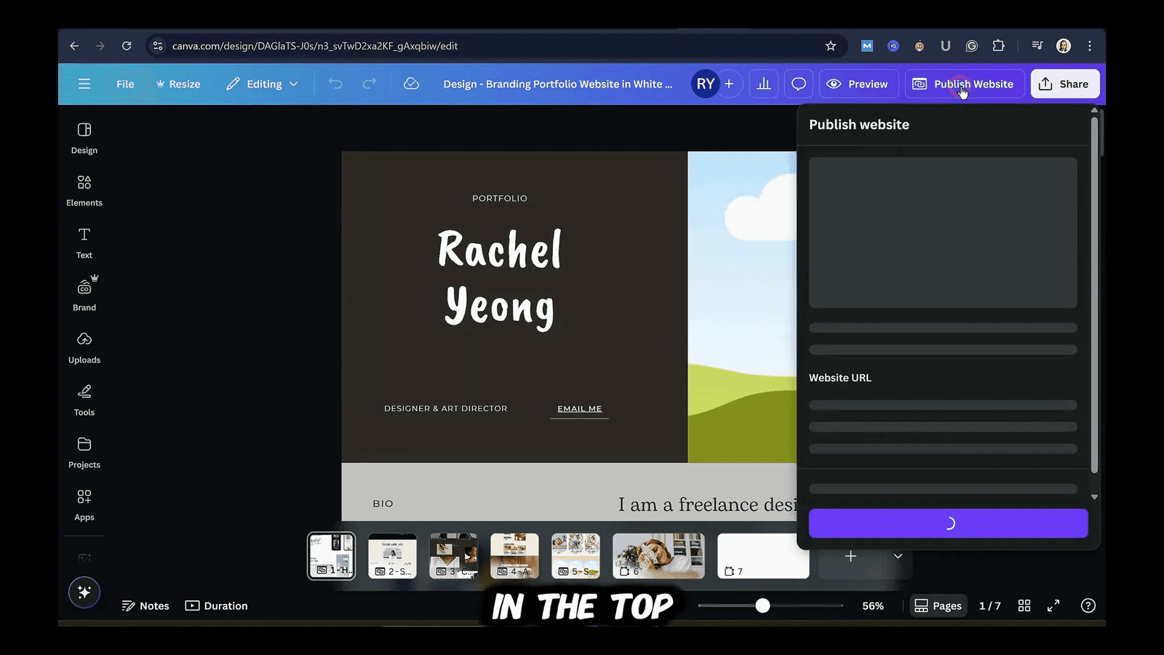Open the Uploads side panel
The width and height of the screenshot is (1164, 655).
(84, 348)
